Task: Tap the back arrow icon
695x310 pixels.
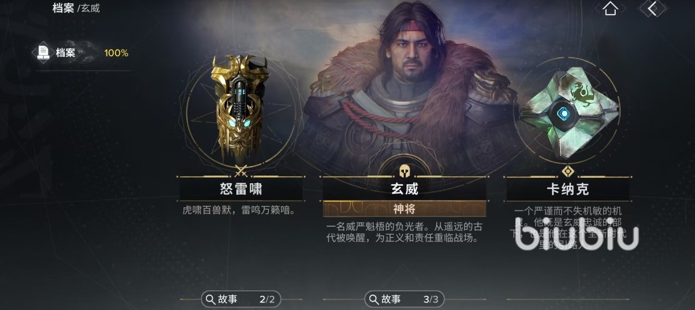Action: 653,8
